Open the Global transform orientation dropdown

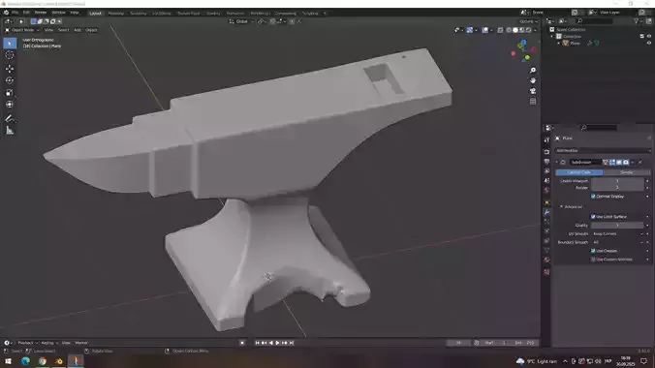click(x=240, y=21)
